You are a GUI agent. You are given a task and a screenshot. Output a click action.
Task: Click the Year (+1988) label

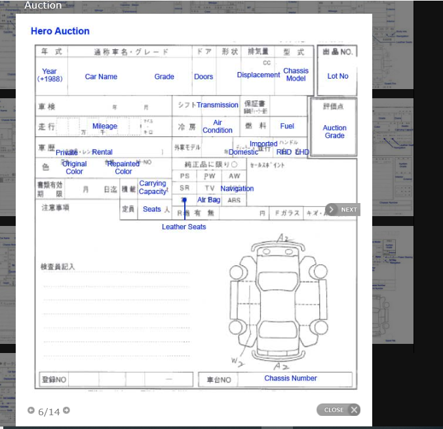[x=50, y=75]
